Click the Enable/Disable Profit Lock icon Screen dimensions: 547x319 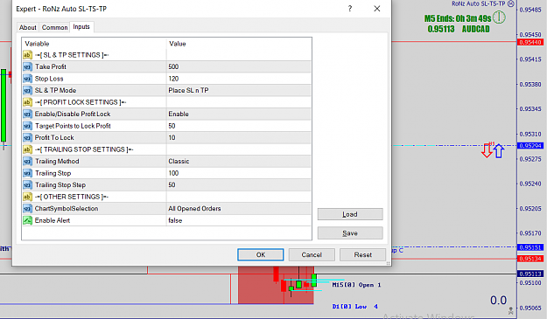27,114
